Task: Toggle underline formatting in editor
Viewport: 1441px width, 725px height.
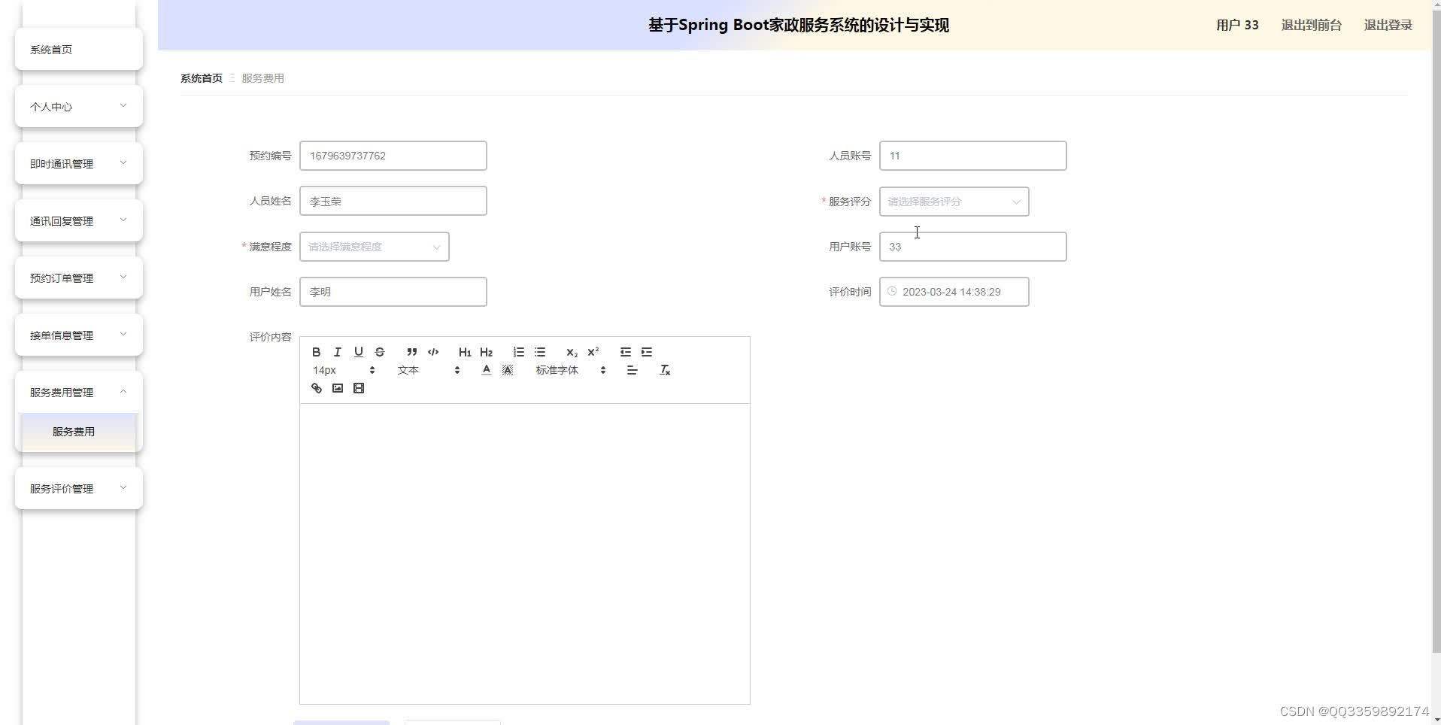Action: [x=359, y=352]
